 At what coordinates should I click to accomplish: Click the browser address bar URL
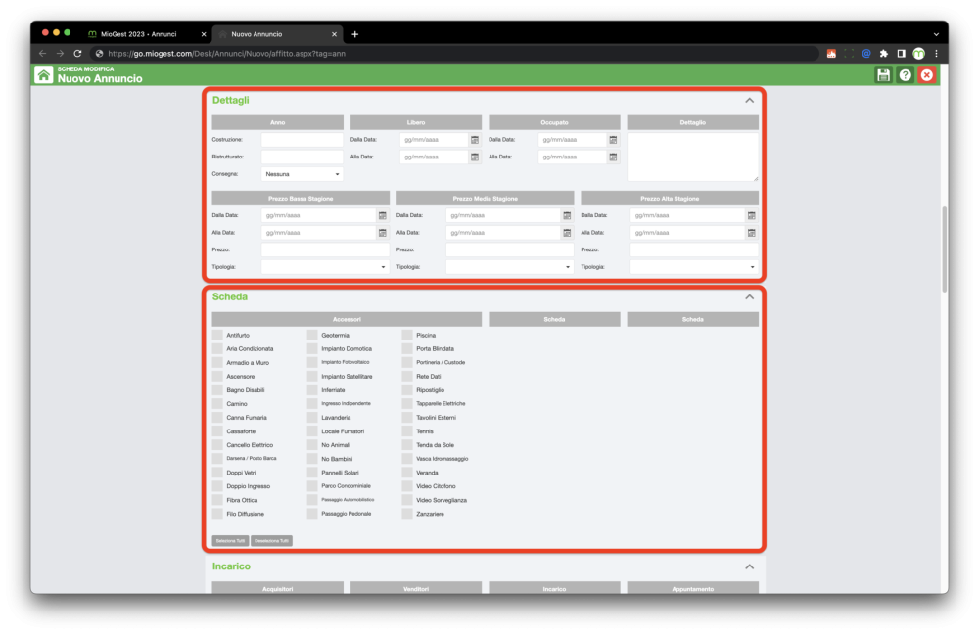tap(227, 54)
